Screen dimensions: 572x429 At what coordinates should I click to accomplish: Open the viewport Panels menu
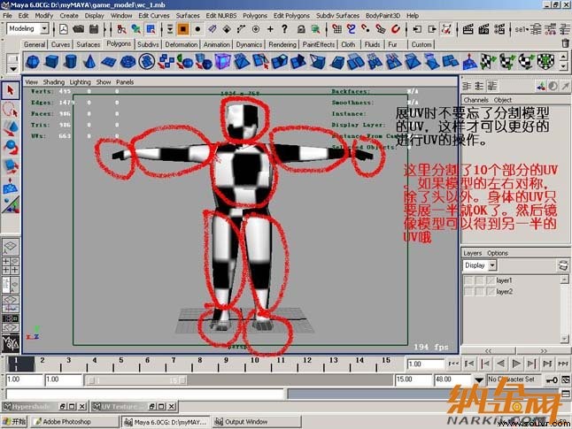coord(125,82)
